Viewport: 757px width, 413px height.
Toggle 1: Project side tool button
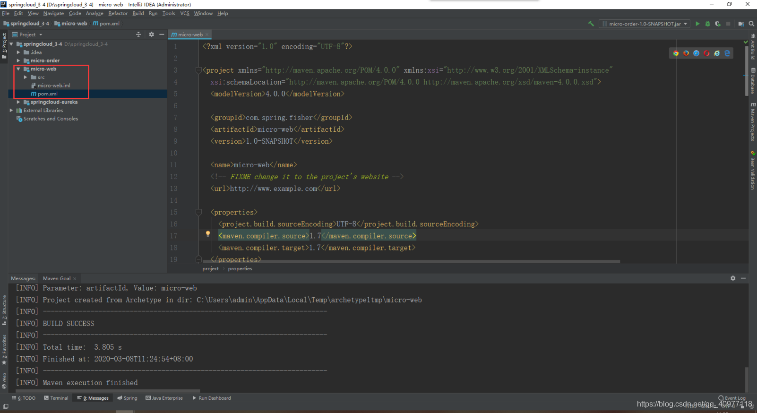pos(4,46)
